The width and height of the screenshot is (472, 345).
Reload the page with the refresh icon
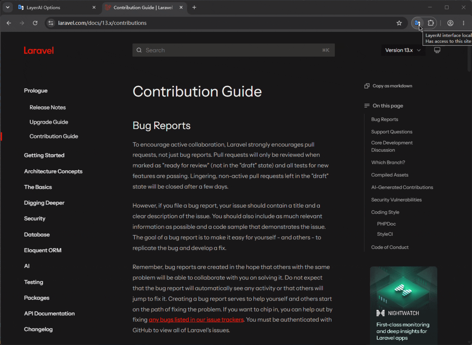pos(35,23)
